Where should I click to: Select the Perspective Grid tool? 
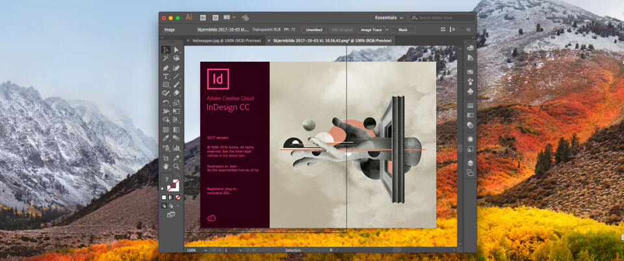tap(176, 119)
